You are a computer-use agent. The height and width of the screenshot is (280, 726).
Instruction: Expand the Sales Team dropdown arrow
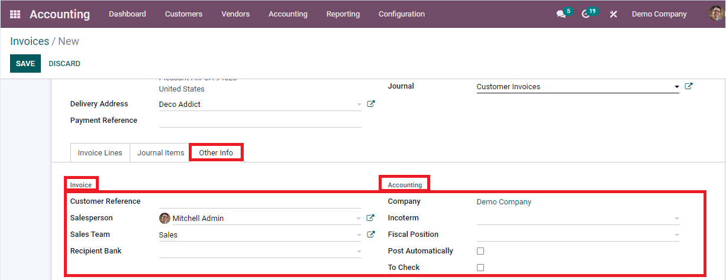359,235
